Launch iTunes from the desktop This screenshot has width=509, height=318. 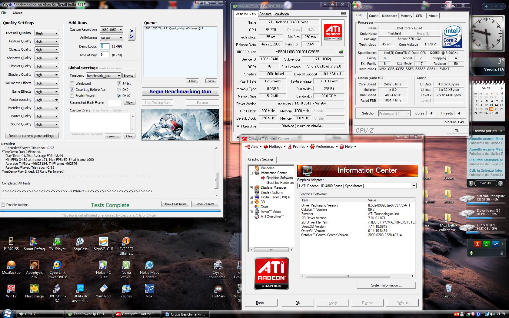[x=126, y=291]
